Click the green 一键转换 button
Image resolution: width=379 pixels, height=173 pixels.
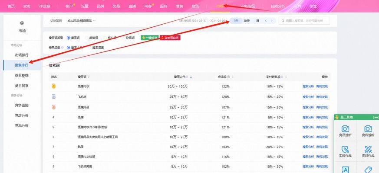pos(150,38)
